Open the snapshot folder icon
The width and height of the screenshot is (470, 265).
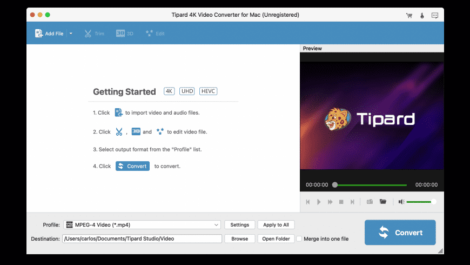click(x=383, y=201)
